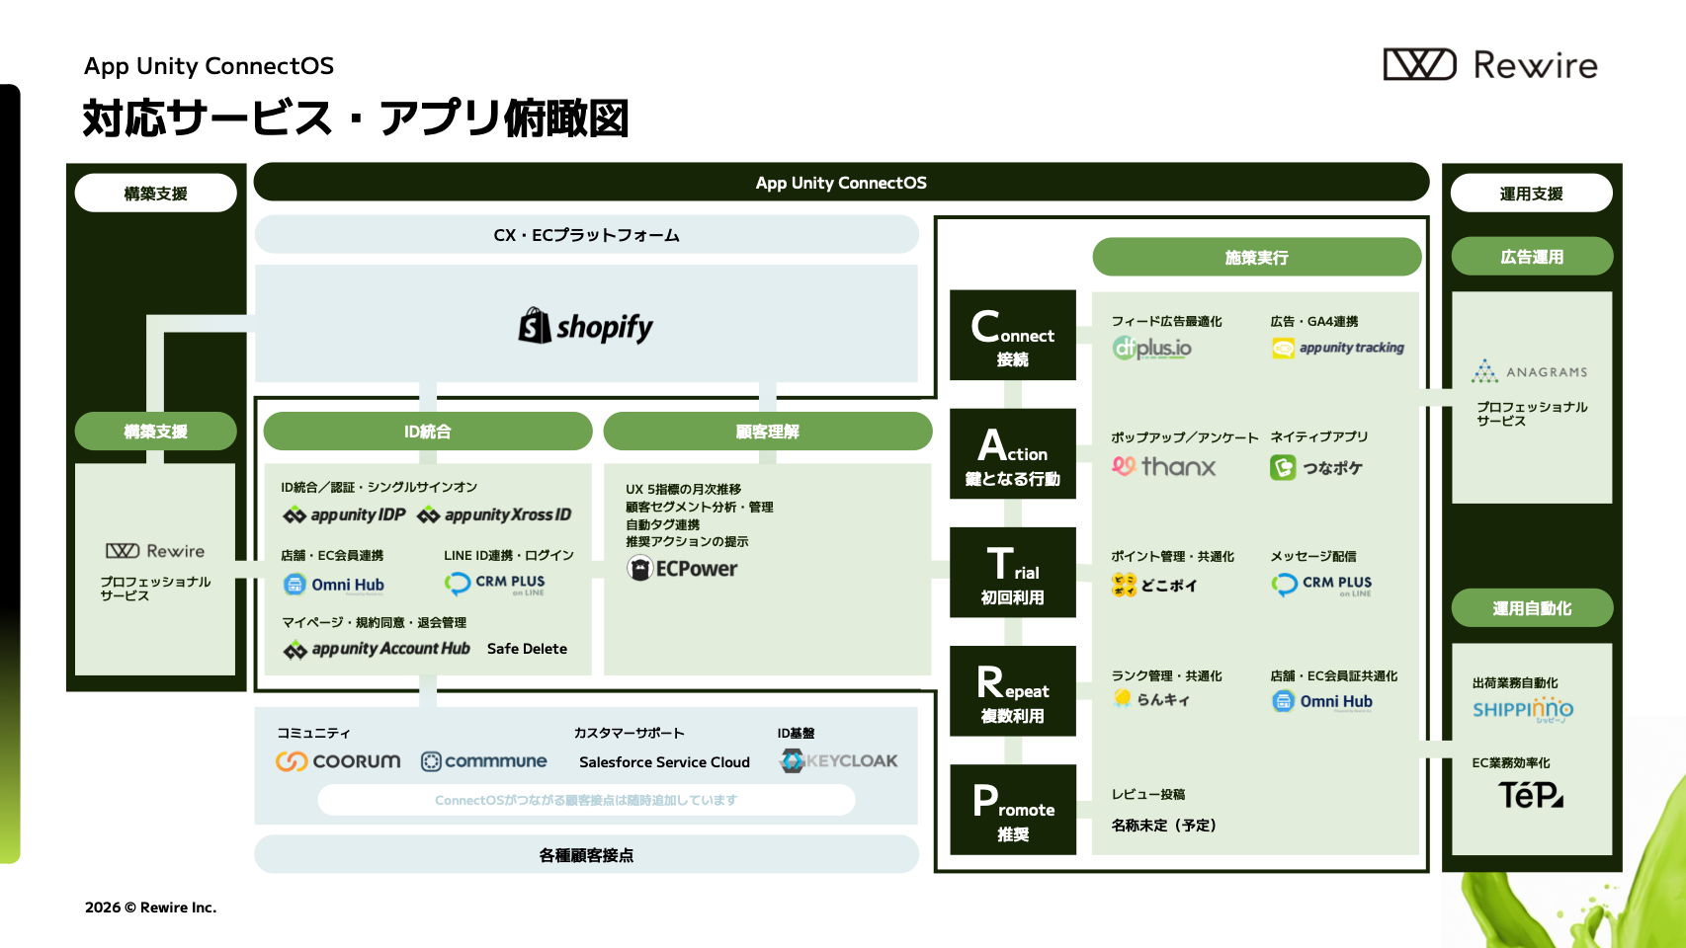Viewport: 1686px width, 948px height.
Task: Click the appunity Xross ID logo
Action: click(x=494, y=514)
